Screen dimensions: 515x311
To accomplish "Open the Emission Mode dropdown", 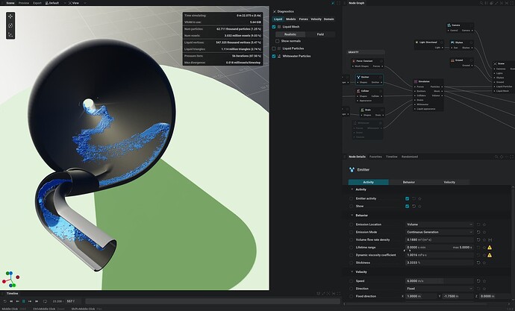I will 439,231.
